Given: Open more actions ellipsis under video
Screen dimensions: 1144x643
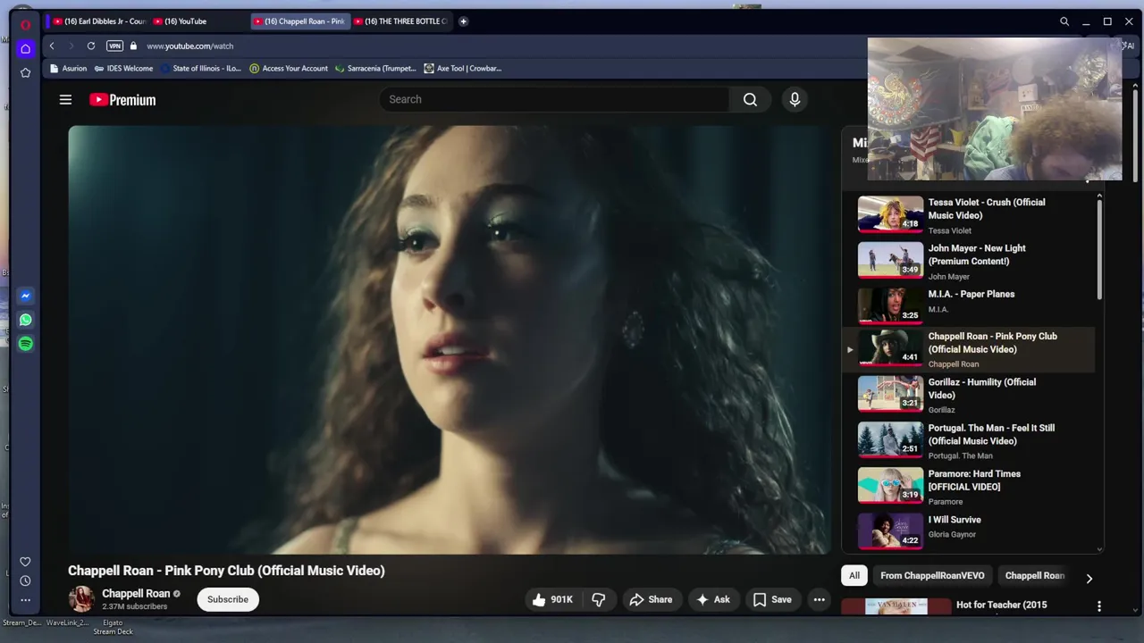Looking at the screenshot, I should tap(819, 599).
